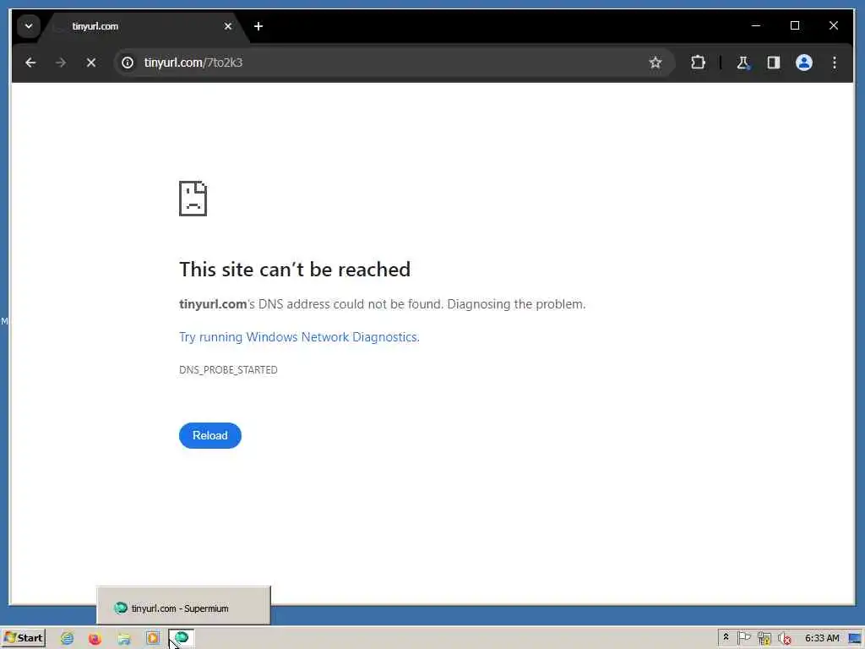
Task: Toggle the side panel
Action: (x=774, y=63)
